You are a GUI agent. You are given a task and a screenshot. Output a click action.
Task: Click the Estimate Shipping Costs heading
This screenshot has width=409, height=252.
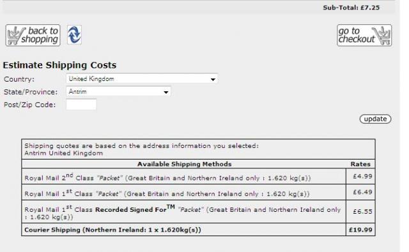coord(59,65)
